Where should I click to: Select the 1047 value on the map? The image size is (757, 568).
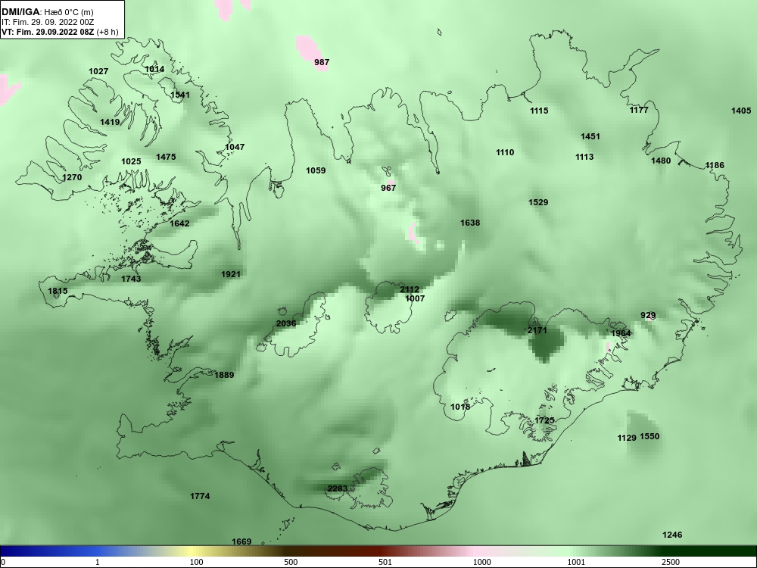(x=235, y=147)
